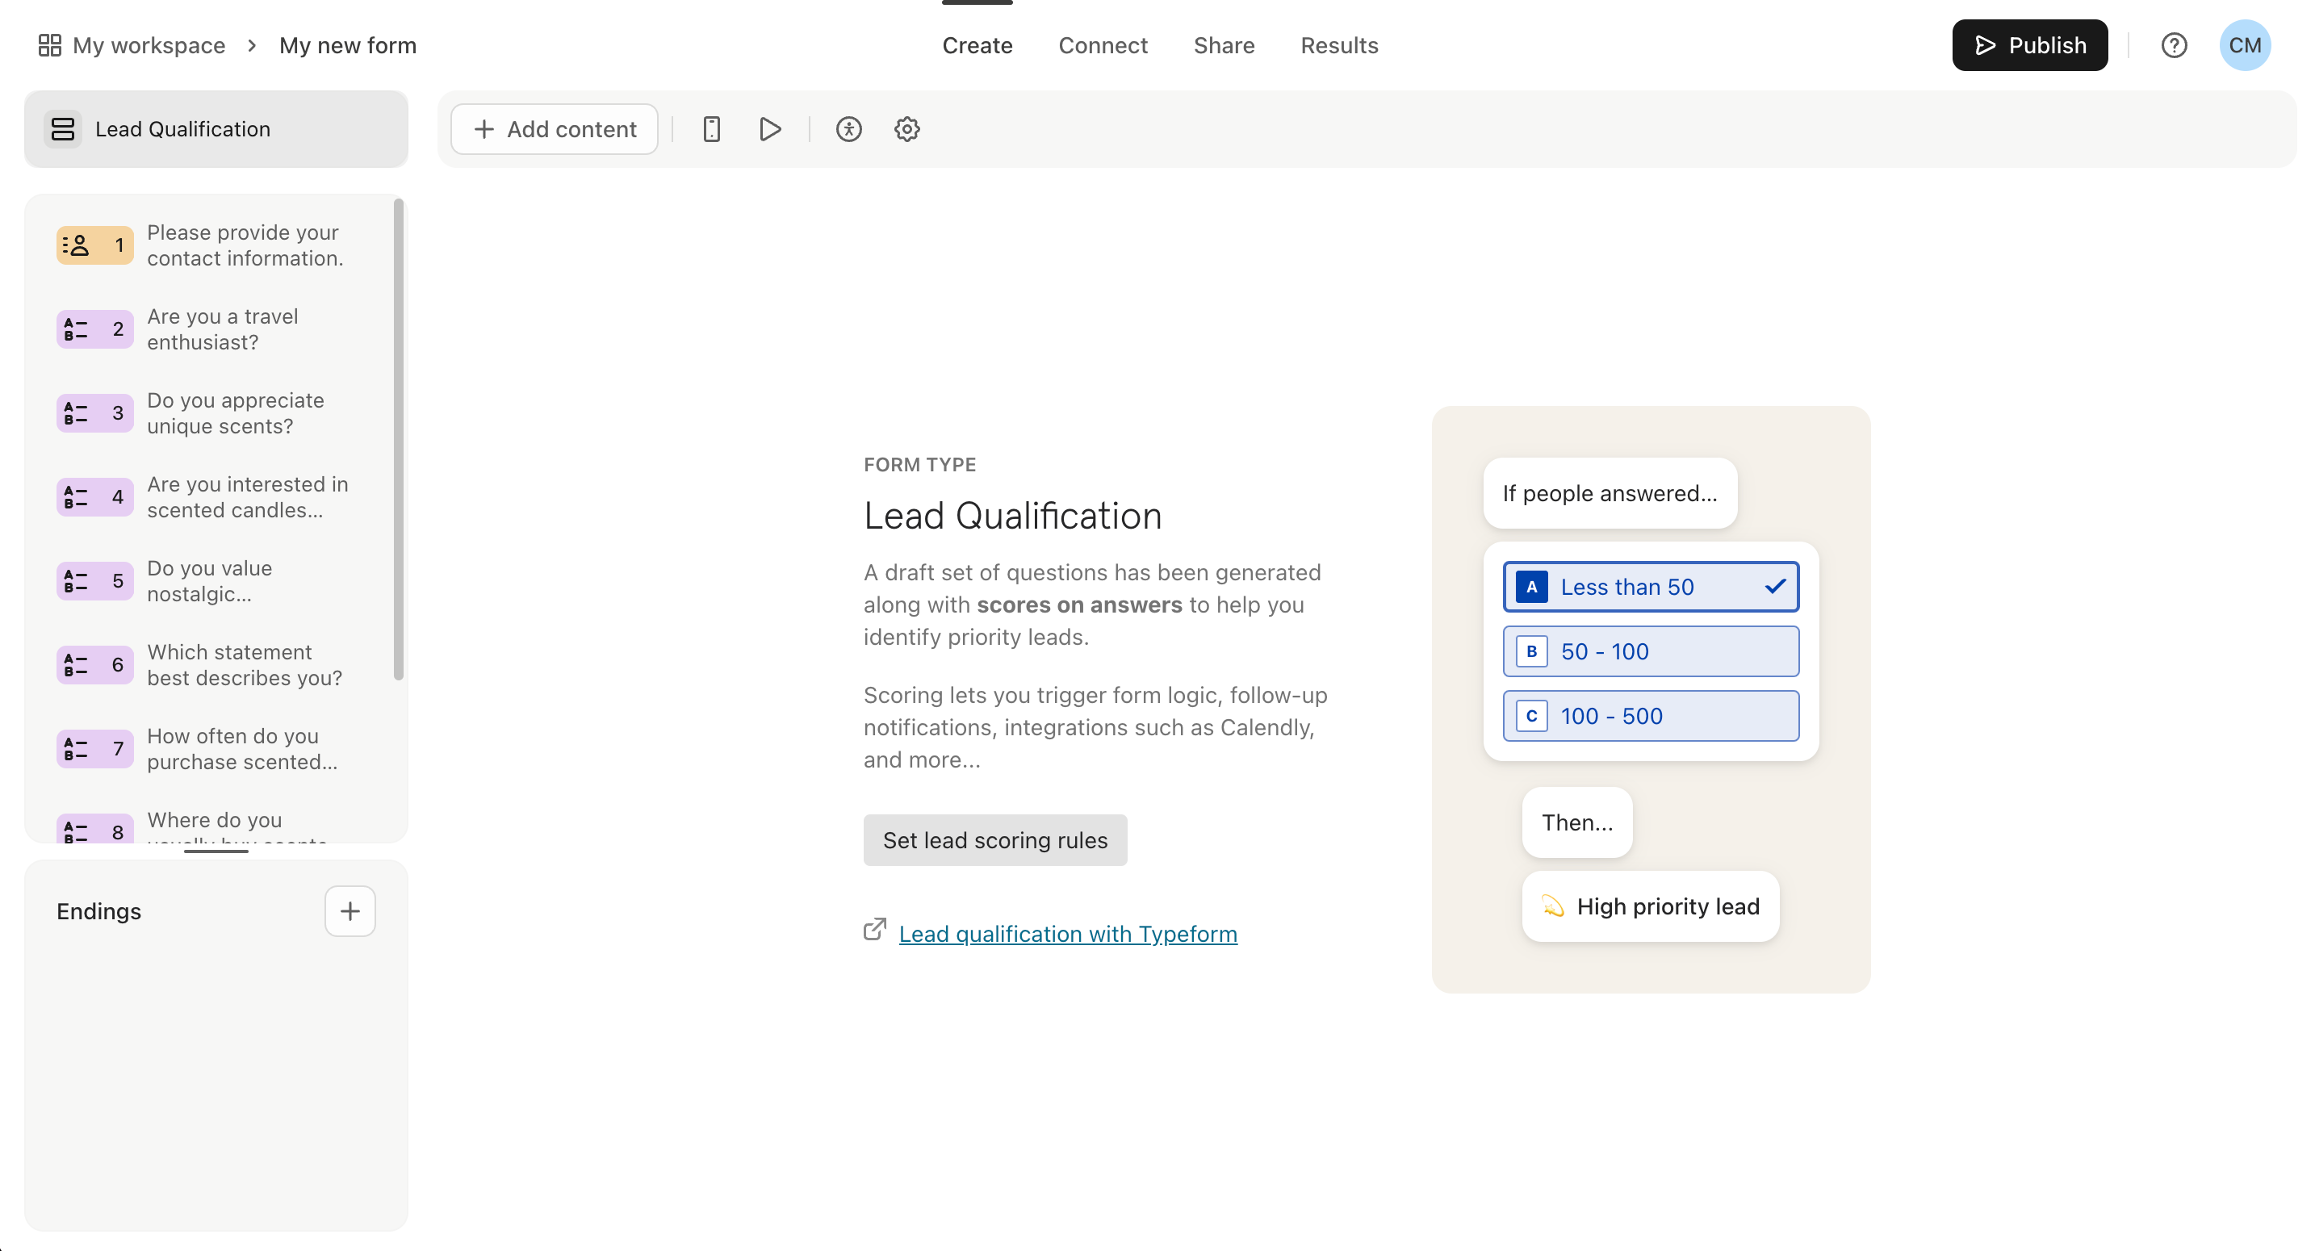This screenshot has width=2315, height=1251.
Task: Open Lead qualification with Typeform link
Action: 1068,934
